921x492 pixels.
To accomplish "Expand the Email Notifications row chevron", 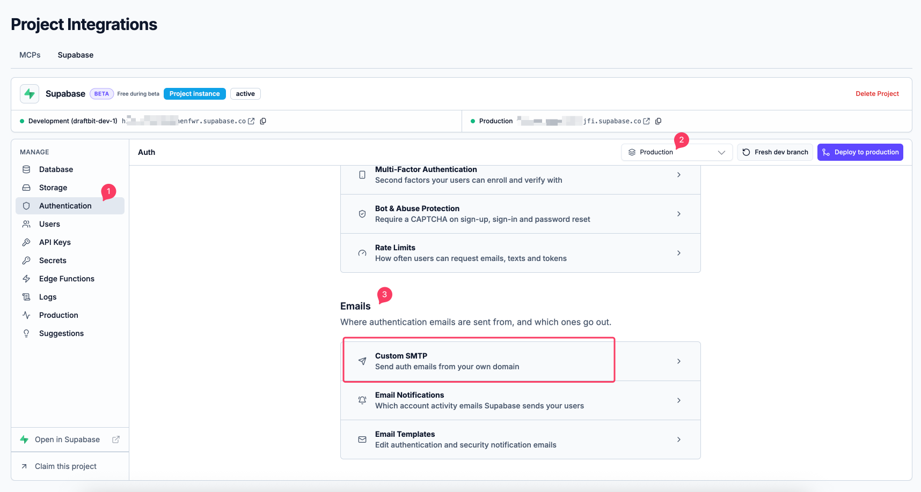I will [x=679, y=400].
